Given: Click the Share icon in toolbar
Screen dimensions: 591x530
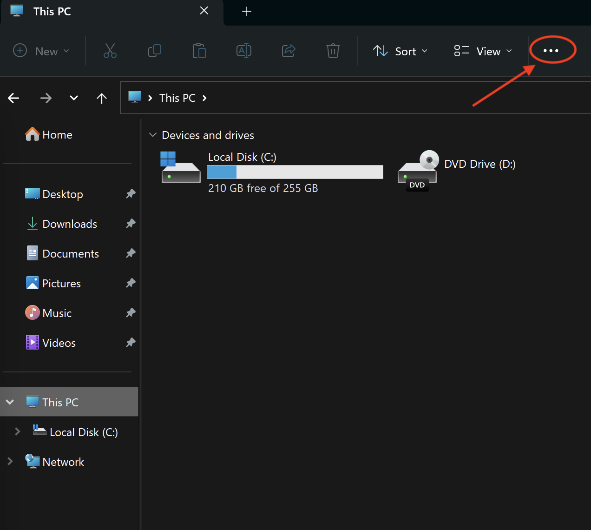Looking at the screenshot, I should click(x=289, y=51).
